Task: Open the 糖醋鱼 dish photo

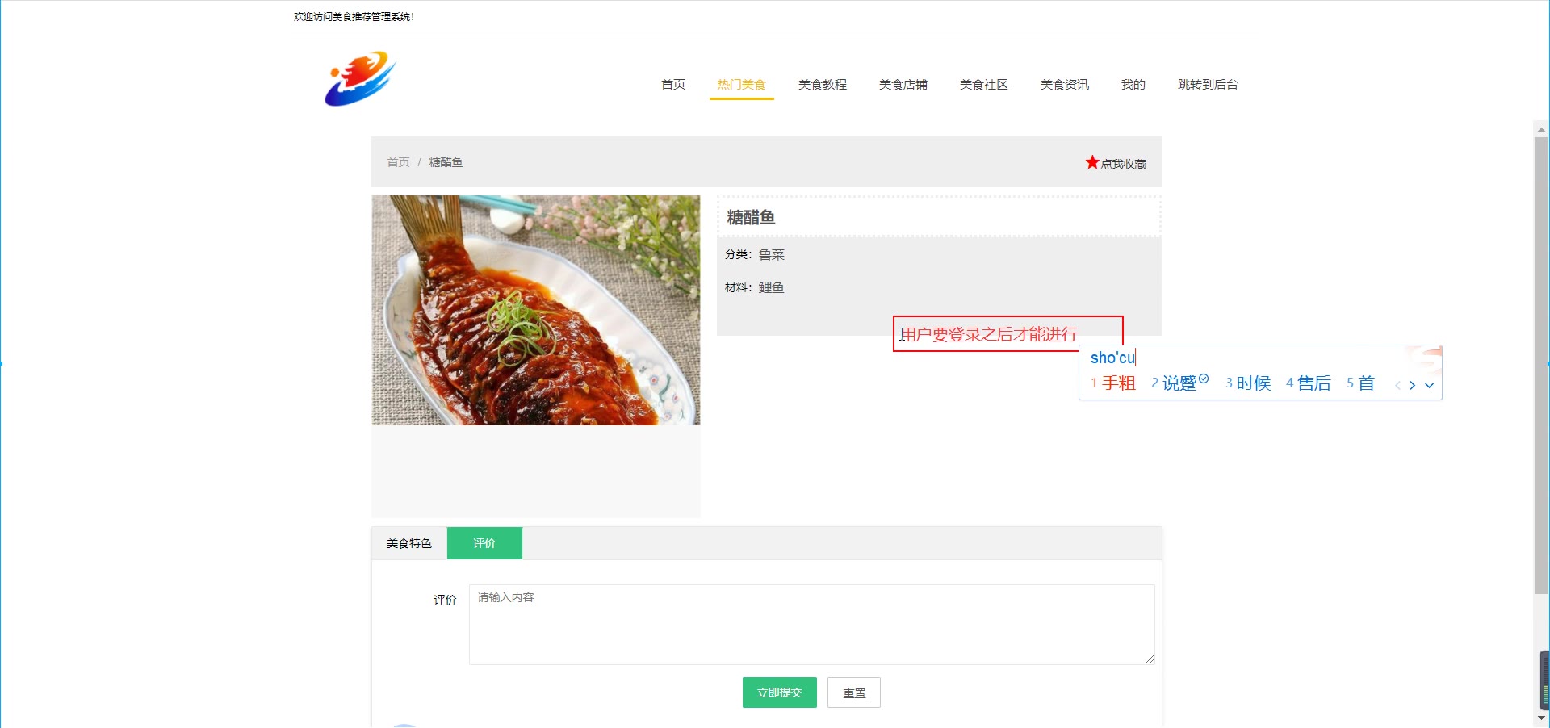Action: [536, 310]
